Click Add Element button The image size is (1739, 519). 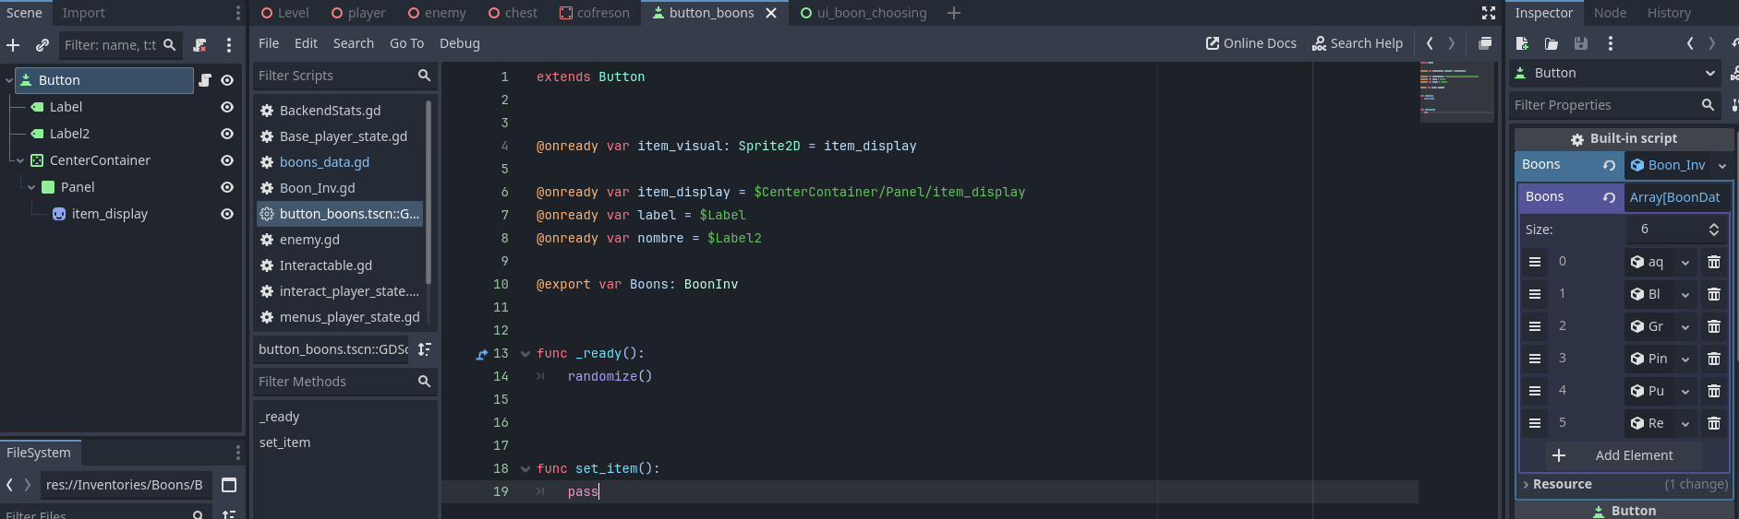coord(1624,455)
